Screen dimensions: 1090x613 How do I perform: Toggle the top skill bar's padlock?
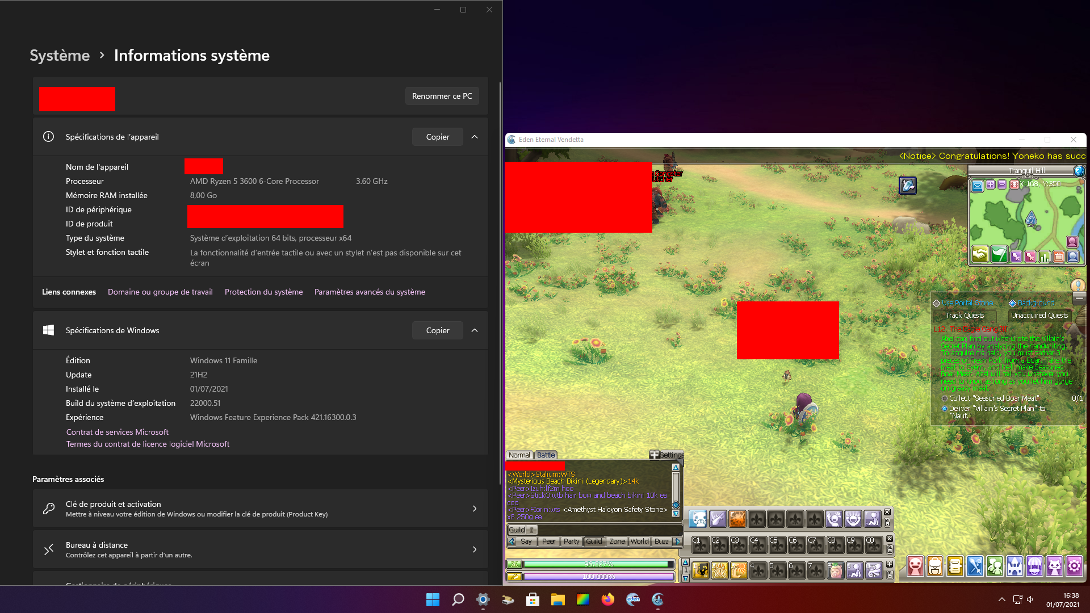click(887, 523)
